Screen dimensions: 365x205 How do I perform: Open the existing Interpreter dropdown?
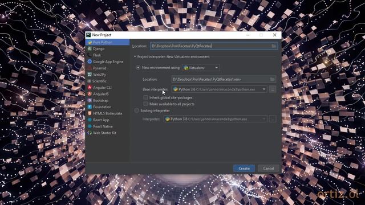click(216, 119)
